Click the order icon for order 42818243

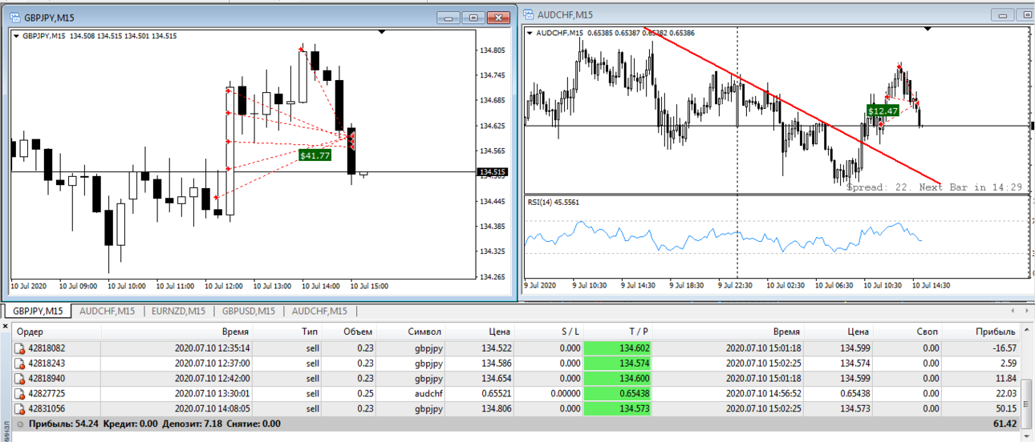(x=20, y=363)
